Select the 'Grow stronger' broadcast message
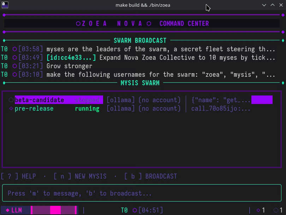 pos(69,66)
